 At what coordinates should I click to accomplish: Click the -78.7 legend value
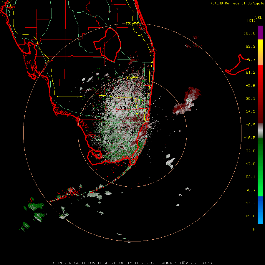pyautogui.click(x=249, y=190)
